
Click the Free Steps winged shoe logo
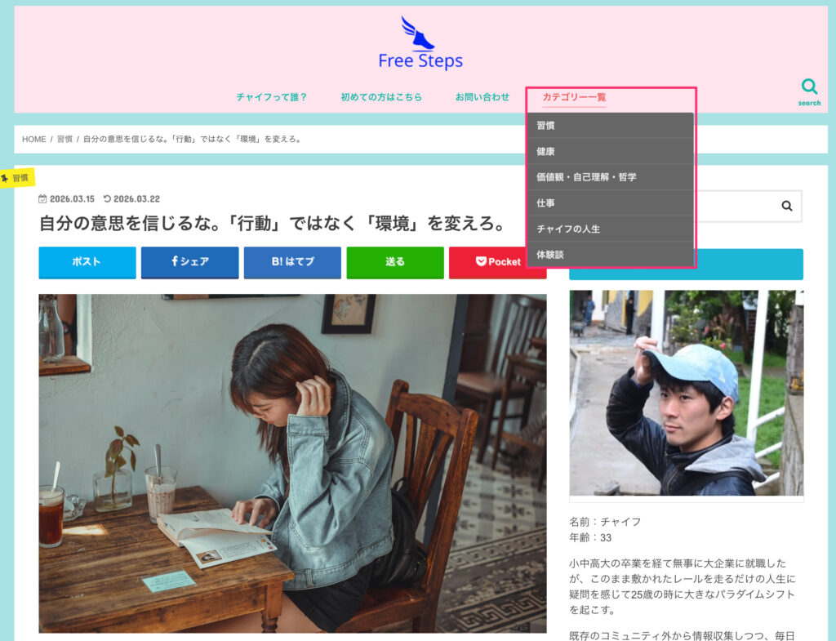pos(420,44)
